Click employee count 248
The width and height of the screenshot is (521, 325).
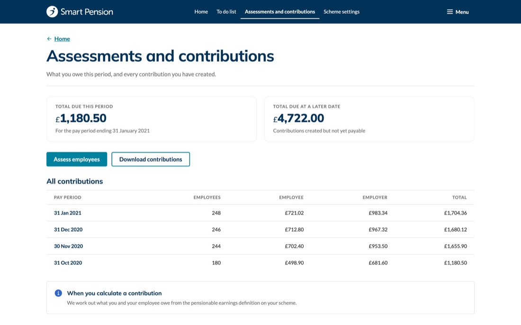tap(216, 213)
